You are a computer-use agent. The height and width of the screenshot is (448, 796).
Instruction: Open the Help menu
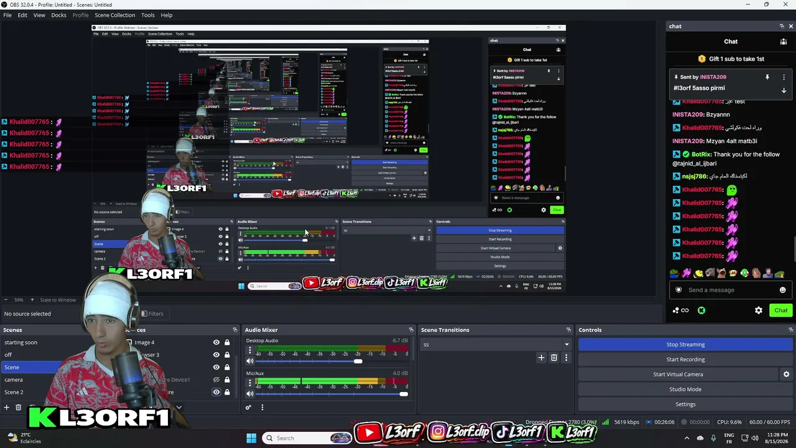[x=167, y=15]
